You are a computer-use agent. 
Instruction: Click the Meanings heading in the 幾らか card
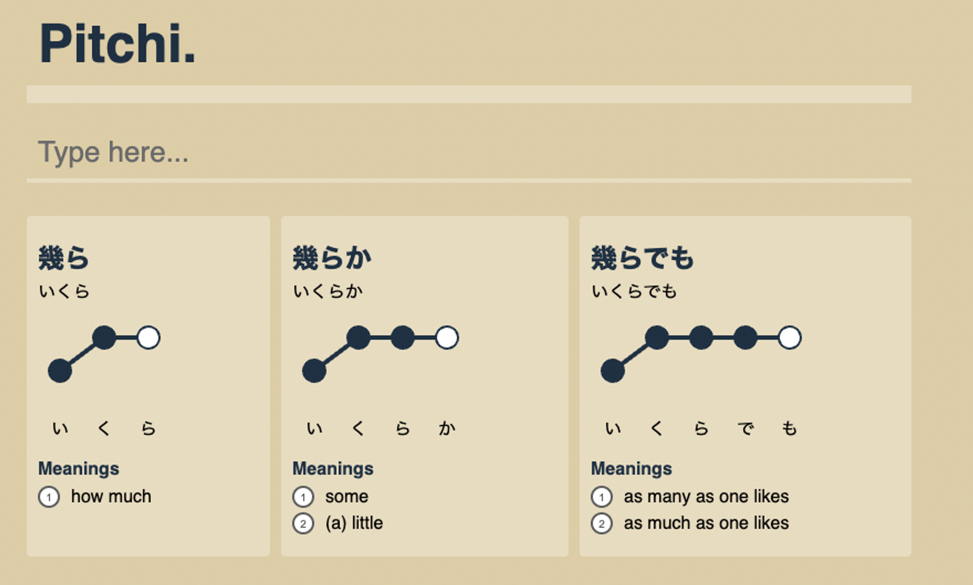(333, 468)
